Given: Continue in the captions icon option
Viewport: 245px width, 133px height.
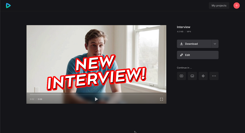Looking at the screenshot, I should (x=192, y=76).
